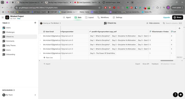The width and height of the screenshot is (185, 99).
Task: Open the Agent tab
Action: [x=67, y=17]
